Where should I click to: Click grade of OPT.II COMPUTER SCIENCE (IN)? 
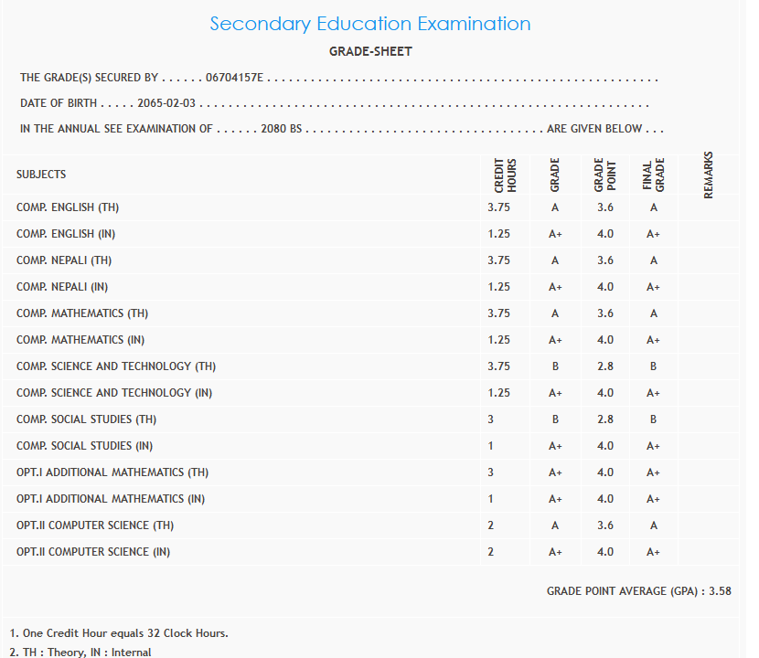[555, 552]
